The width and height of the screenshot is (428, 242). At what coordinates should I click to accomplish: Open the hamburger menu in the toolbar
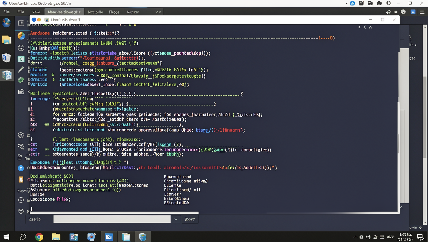(x=422, y=12)
